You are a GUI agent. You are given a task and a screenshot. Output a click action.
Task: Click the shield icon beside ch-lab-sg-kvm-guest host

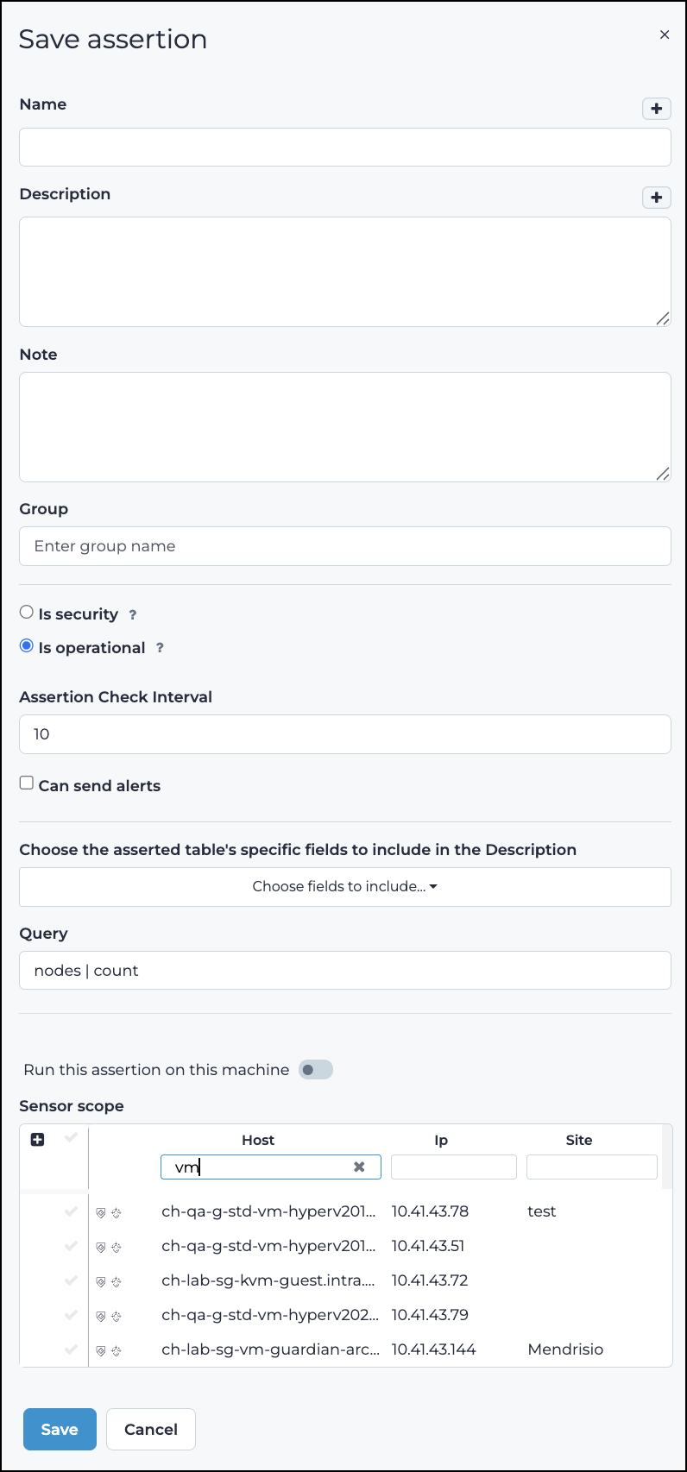100,1281
